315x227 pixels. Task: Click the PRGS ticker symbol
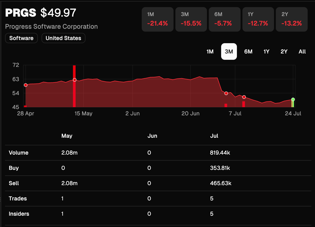pos(21,13)
